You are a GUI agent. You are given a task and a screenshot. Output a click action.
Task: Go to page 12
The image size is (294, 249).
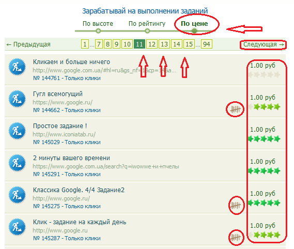152,44
